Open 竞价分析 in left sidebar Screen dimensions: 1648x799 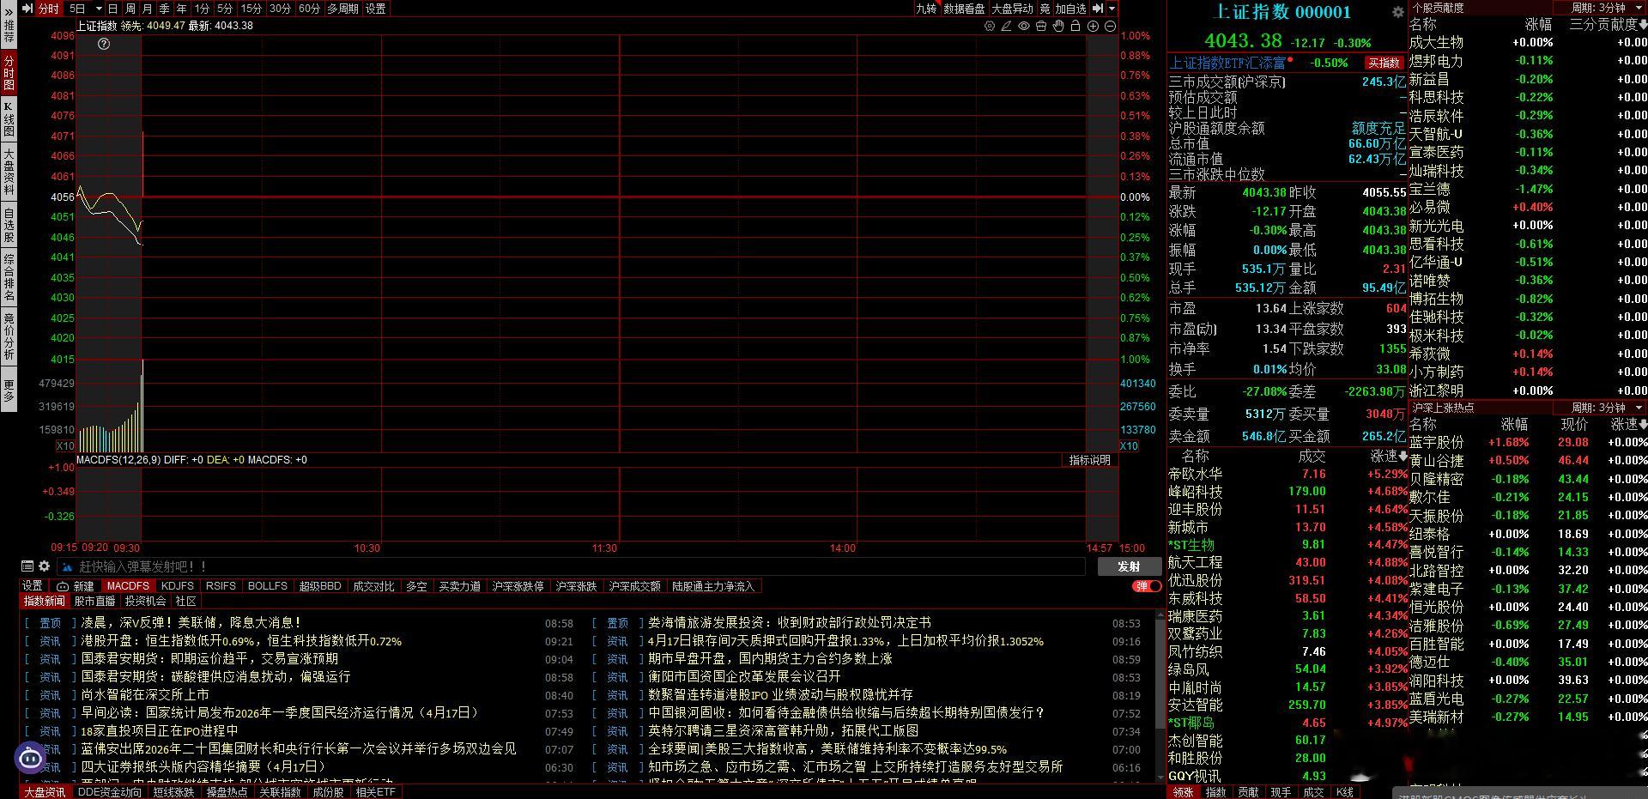coord(9,336)
